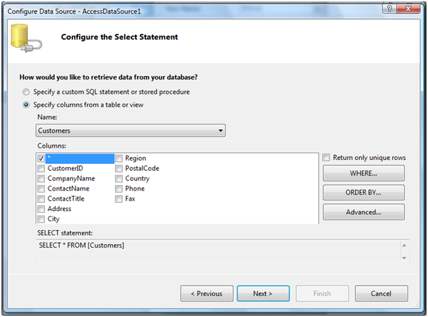Image resolution: width=428 pixels, height=317 pixels.
Task: Uncheck the asterisk all-columns checkbox
Action: (41, 158)
